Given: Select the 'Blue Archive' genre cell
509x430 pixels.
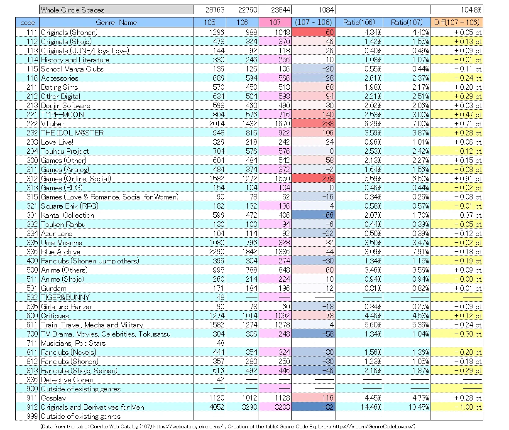Looking at the screenshot, I should click(116, 252).
